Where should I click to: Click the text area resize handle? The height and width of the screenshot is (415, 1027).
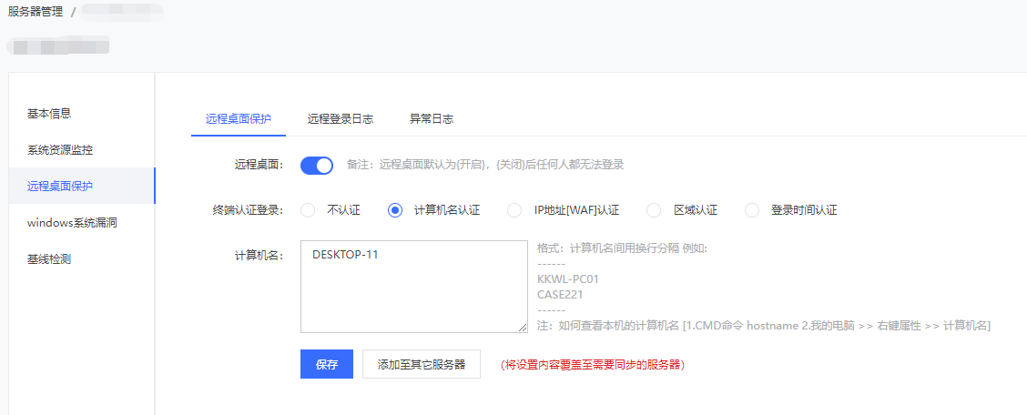523,328
